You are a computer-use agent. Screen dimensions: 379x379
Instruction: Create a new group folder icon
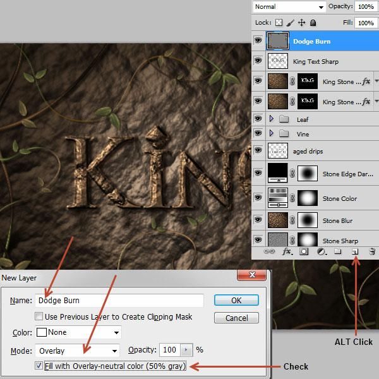tap(338, 251)
